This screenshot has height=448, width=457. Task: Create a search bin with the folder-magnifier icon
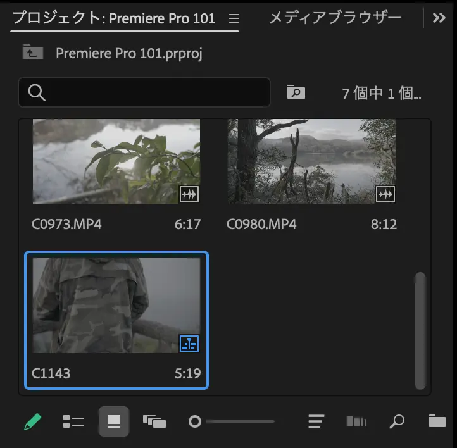coord(296,92)
